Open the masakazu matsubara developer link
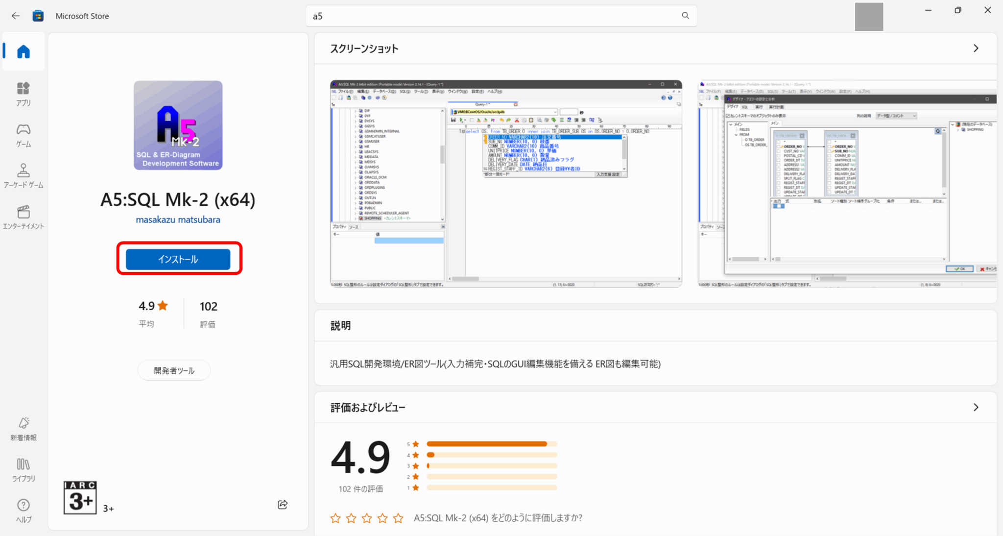 tap(178, 219)
